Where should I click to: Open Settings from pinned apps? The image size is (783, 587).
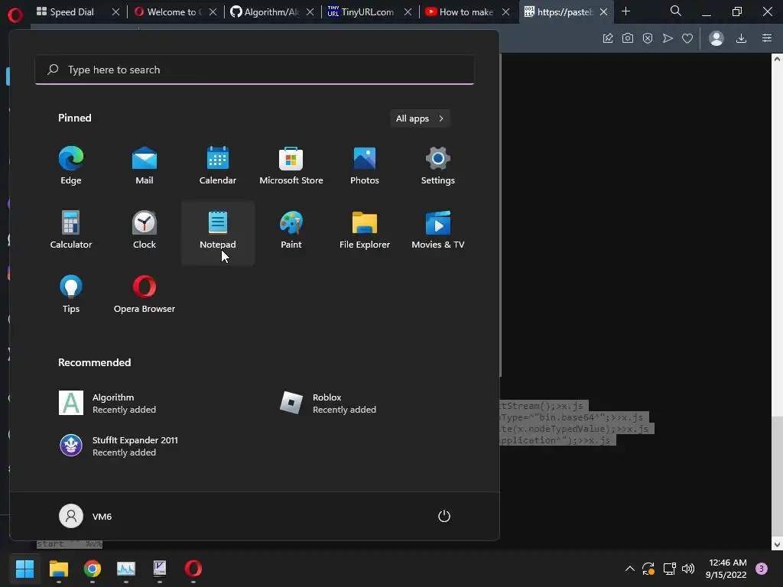438,166
